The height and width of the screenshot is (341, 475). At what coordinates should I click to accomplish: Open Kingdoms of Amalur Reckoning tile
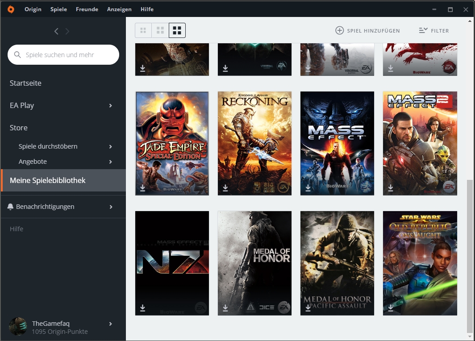point(254,143)
